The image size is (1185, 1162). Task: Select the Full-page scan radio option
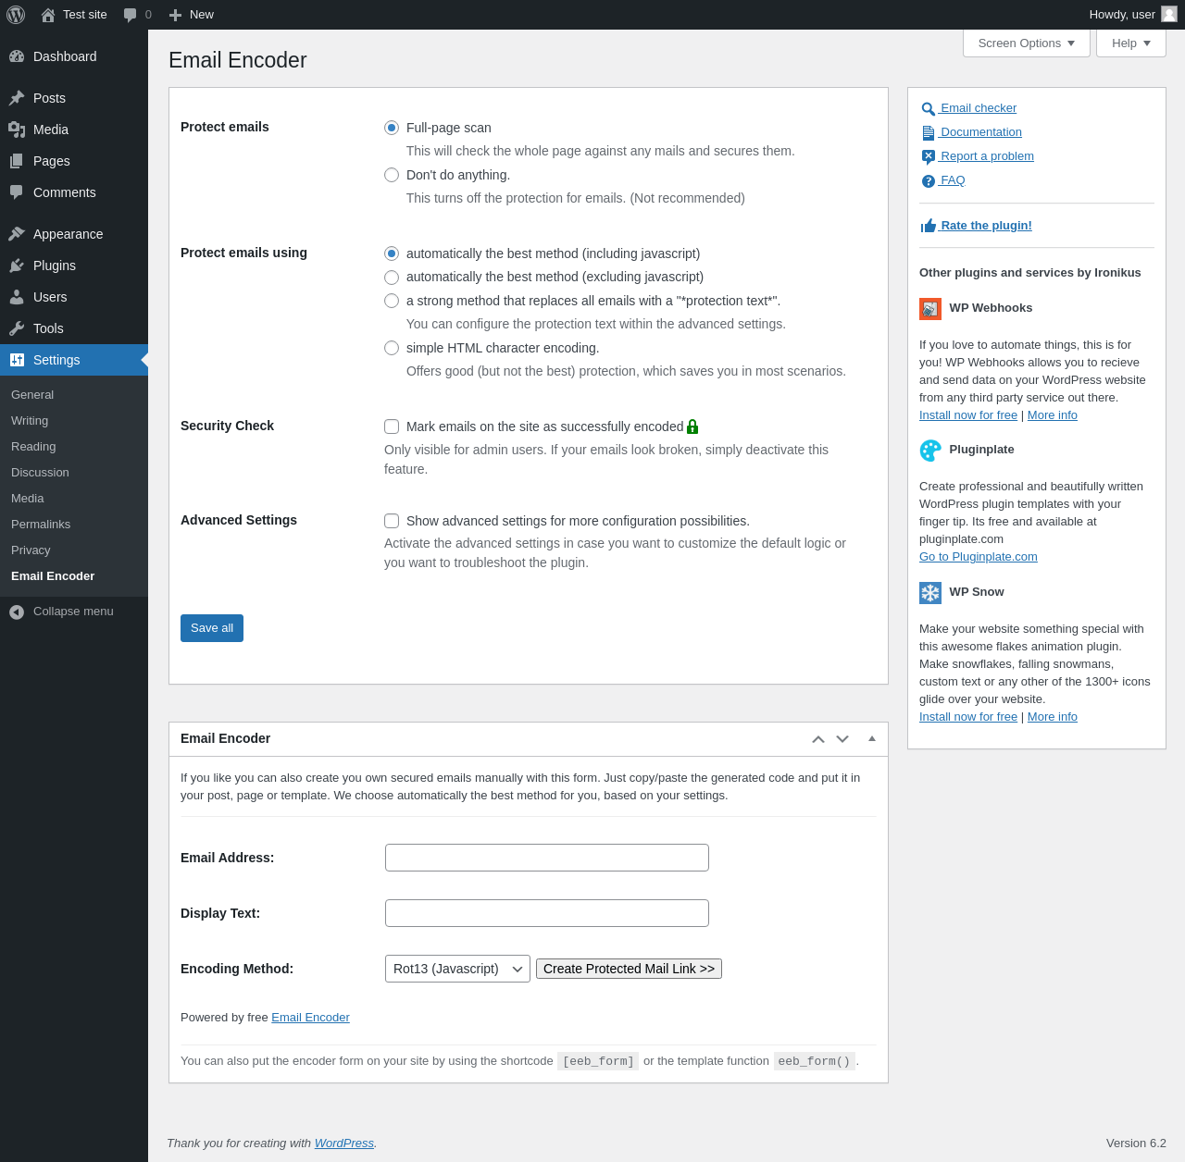coord(392,128)
